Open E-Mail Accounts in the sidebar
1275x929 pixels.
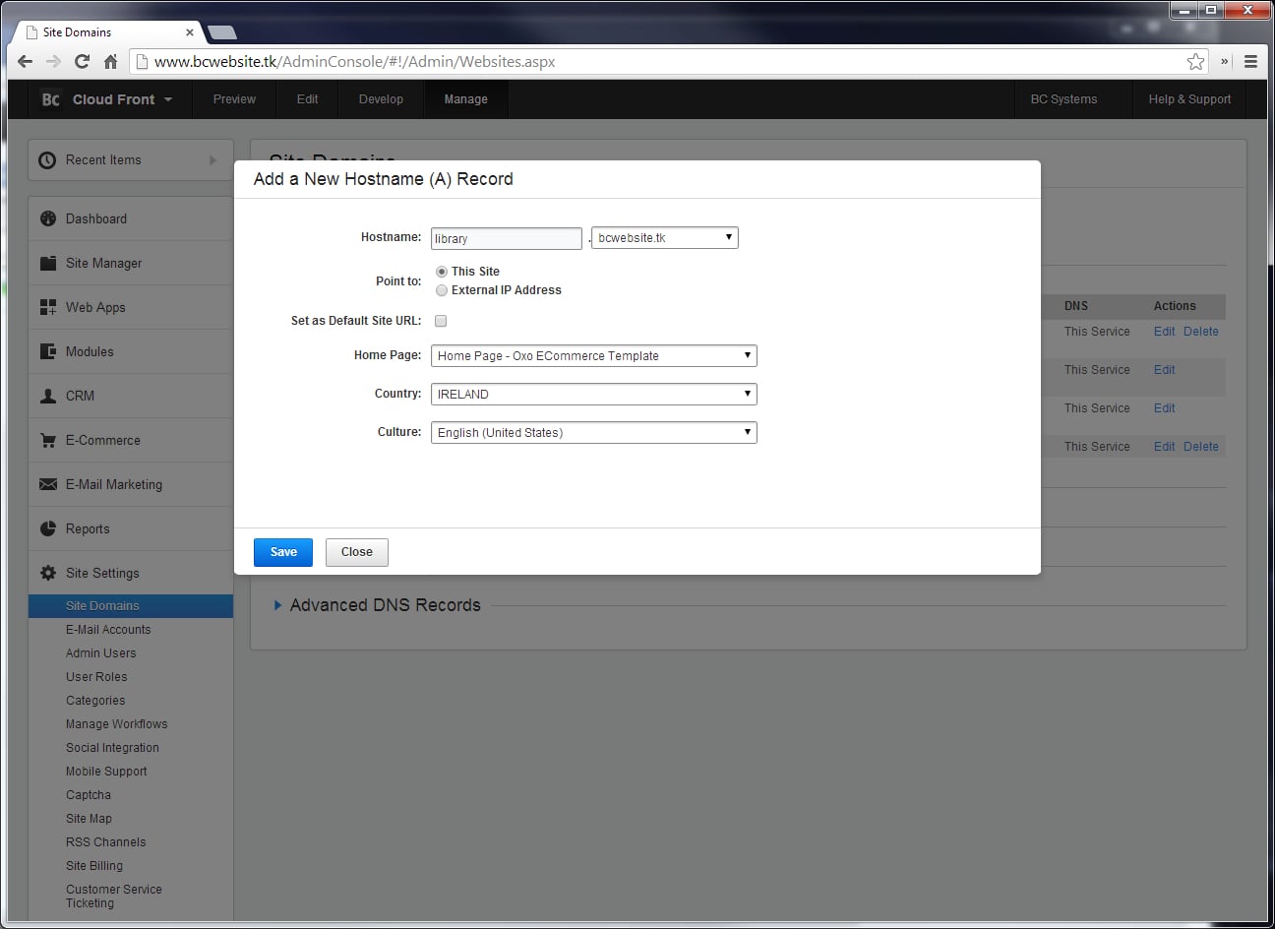[x=108, y=630]
